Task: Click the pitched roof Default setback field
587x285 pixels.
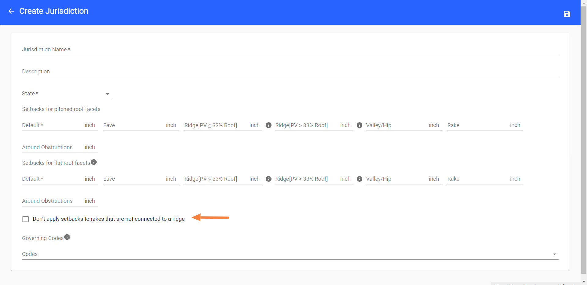Action: (52, 125)
